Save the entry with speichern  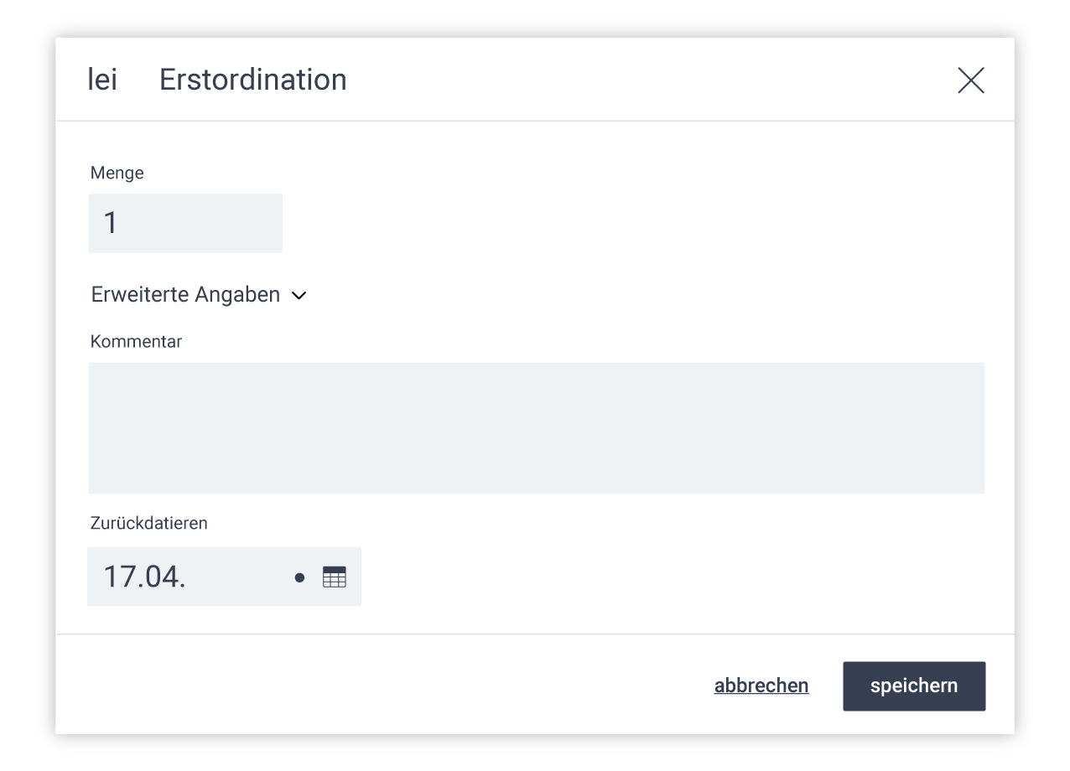pos(914,686)
